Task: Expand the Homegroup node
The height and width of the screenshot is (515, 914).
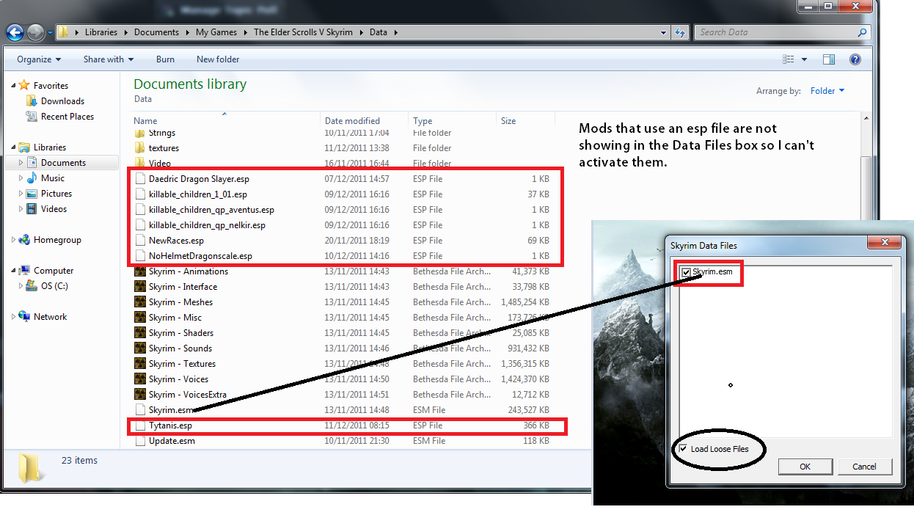Action: (13, 240)
